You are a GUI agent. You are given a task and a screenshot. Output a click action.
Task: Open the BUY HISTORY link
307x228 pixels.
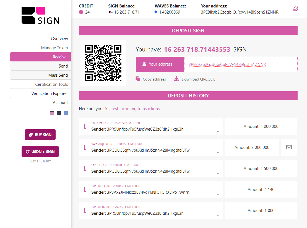pyautogui.click(x=40, y=161)
